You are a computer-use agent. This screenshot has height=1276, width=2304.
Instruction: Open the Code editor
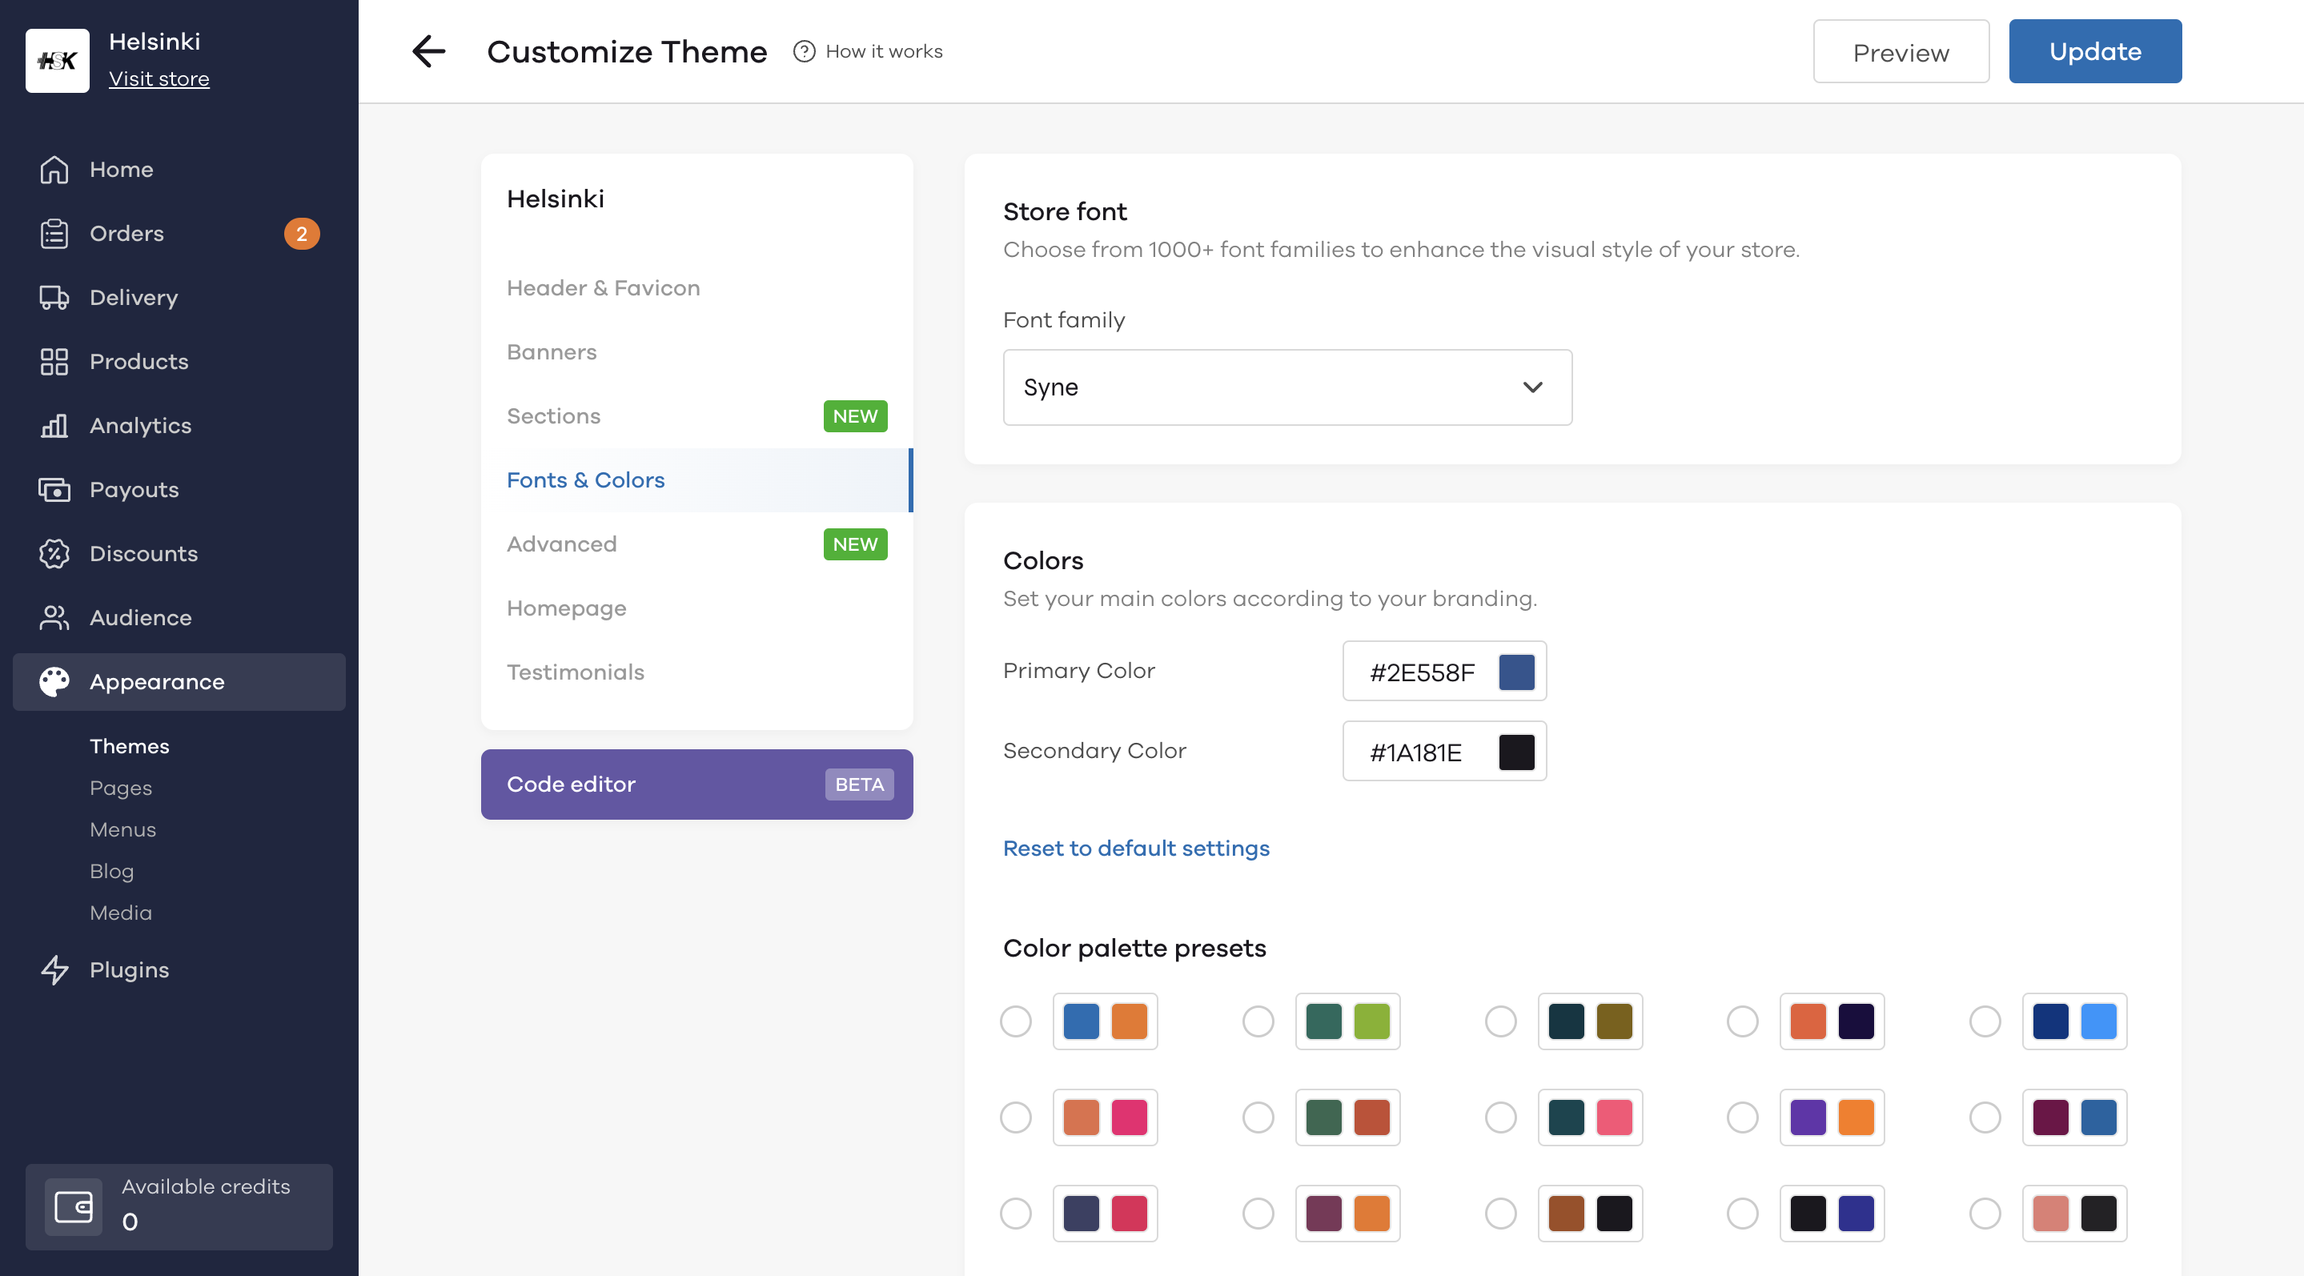(x=696, y=784)
